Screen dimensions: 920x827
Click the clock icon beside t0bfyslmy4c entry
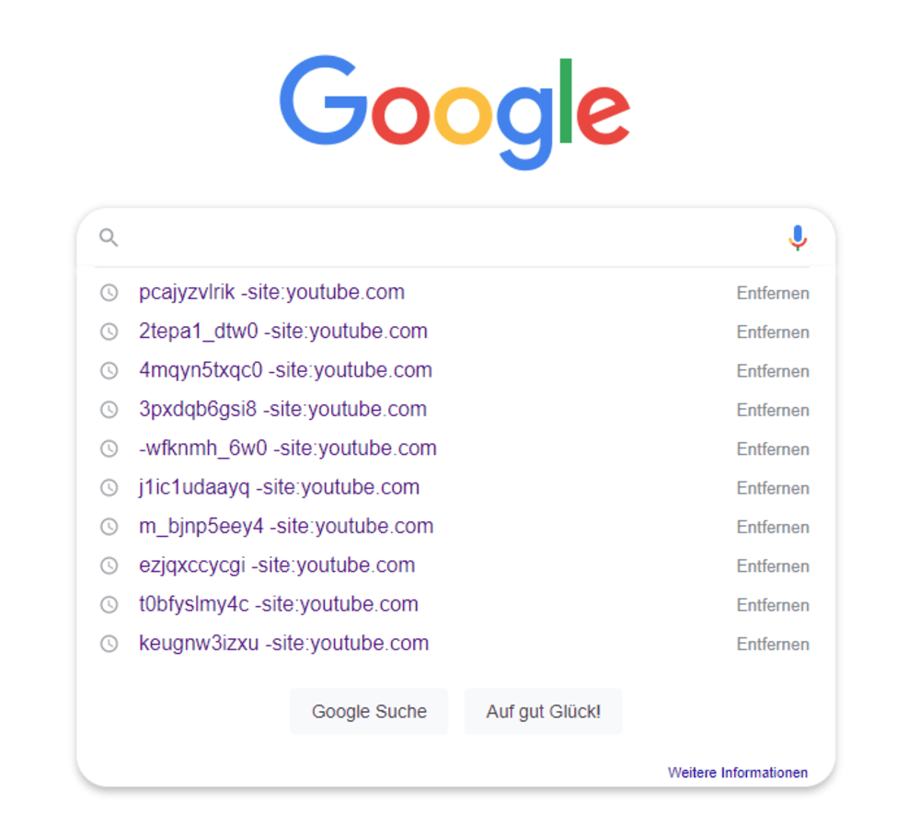109,605
